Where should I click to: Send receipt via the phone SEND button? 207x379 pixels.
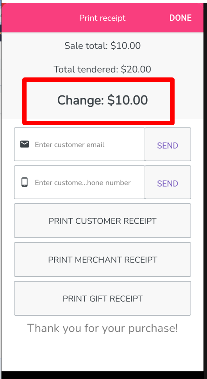168,182
